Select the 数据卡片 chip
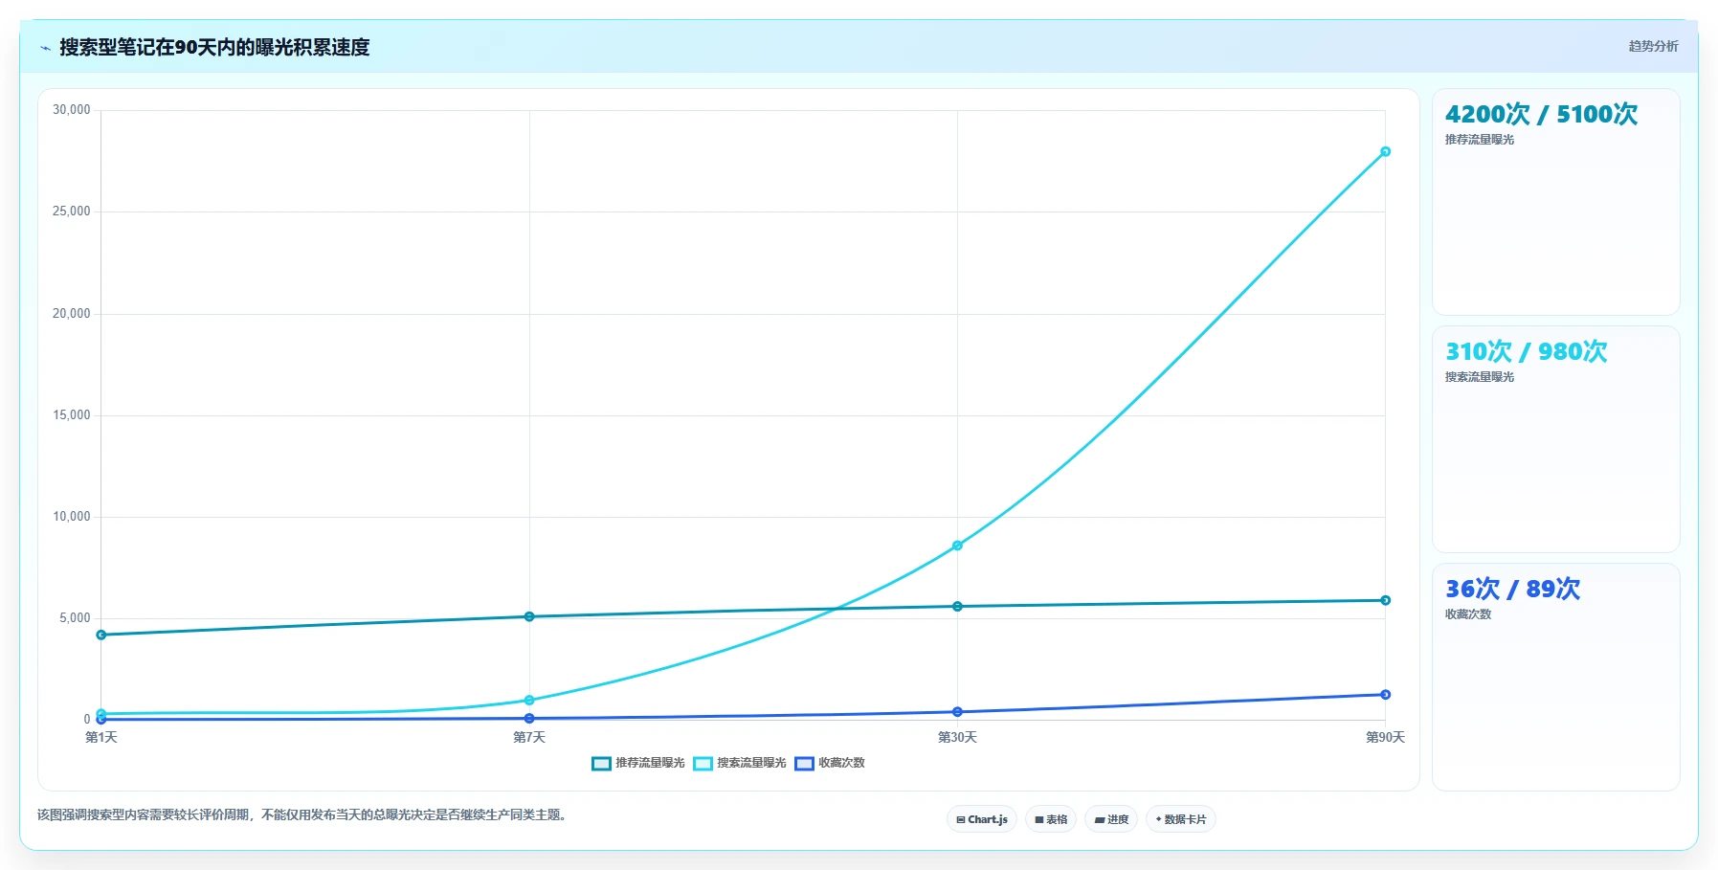 click(x=1181, y=819)
